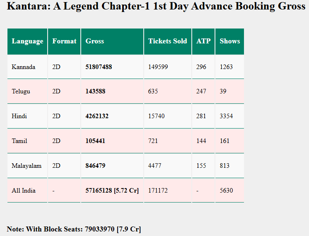Click the All India total row label
The image size is (309, 236).
pos(24,191)
